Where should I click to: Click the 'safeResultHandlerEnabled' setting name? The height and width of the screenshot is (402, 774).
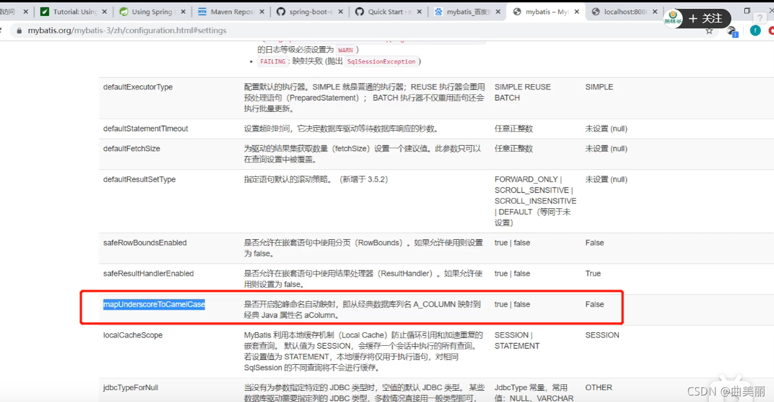(x=148, y=274)
